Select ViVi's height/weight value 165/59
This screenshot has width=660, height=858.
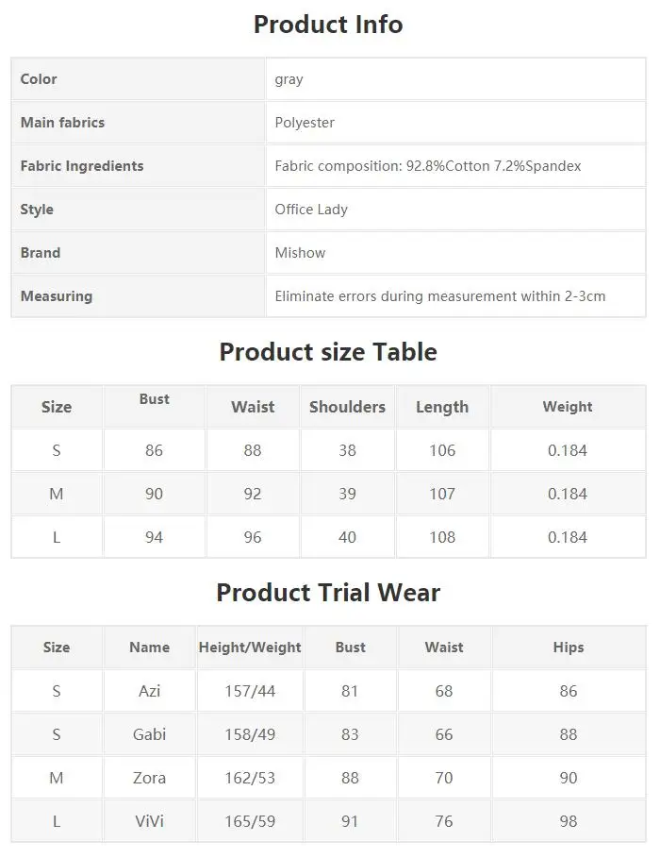pos(250,821)
